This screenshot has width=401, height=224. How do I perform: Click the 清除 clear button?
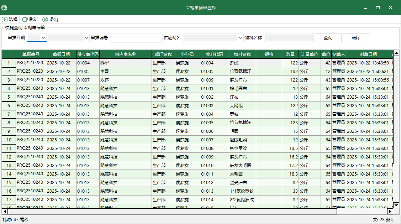point(356,38)
